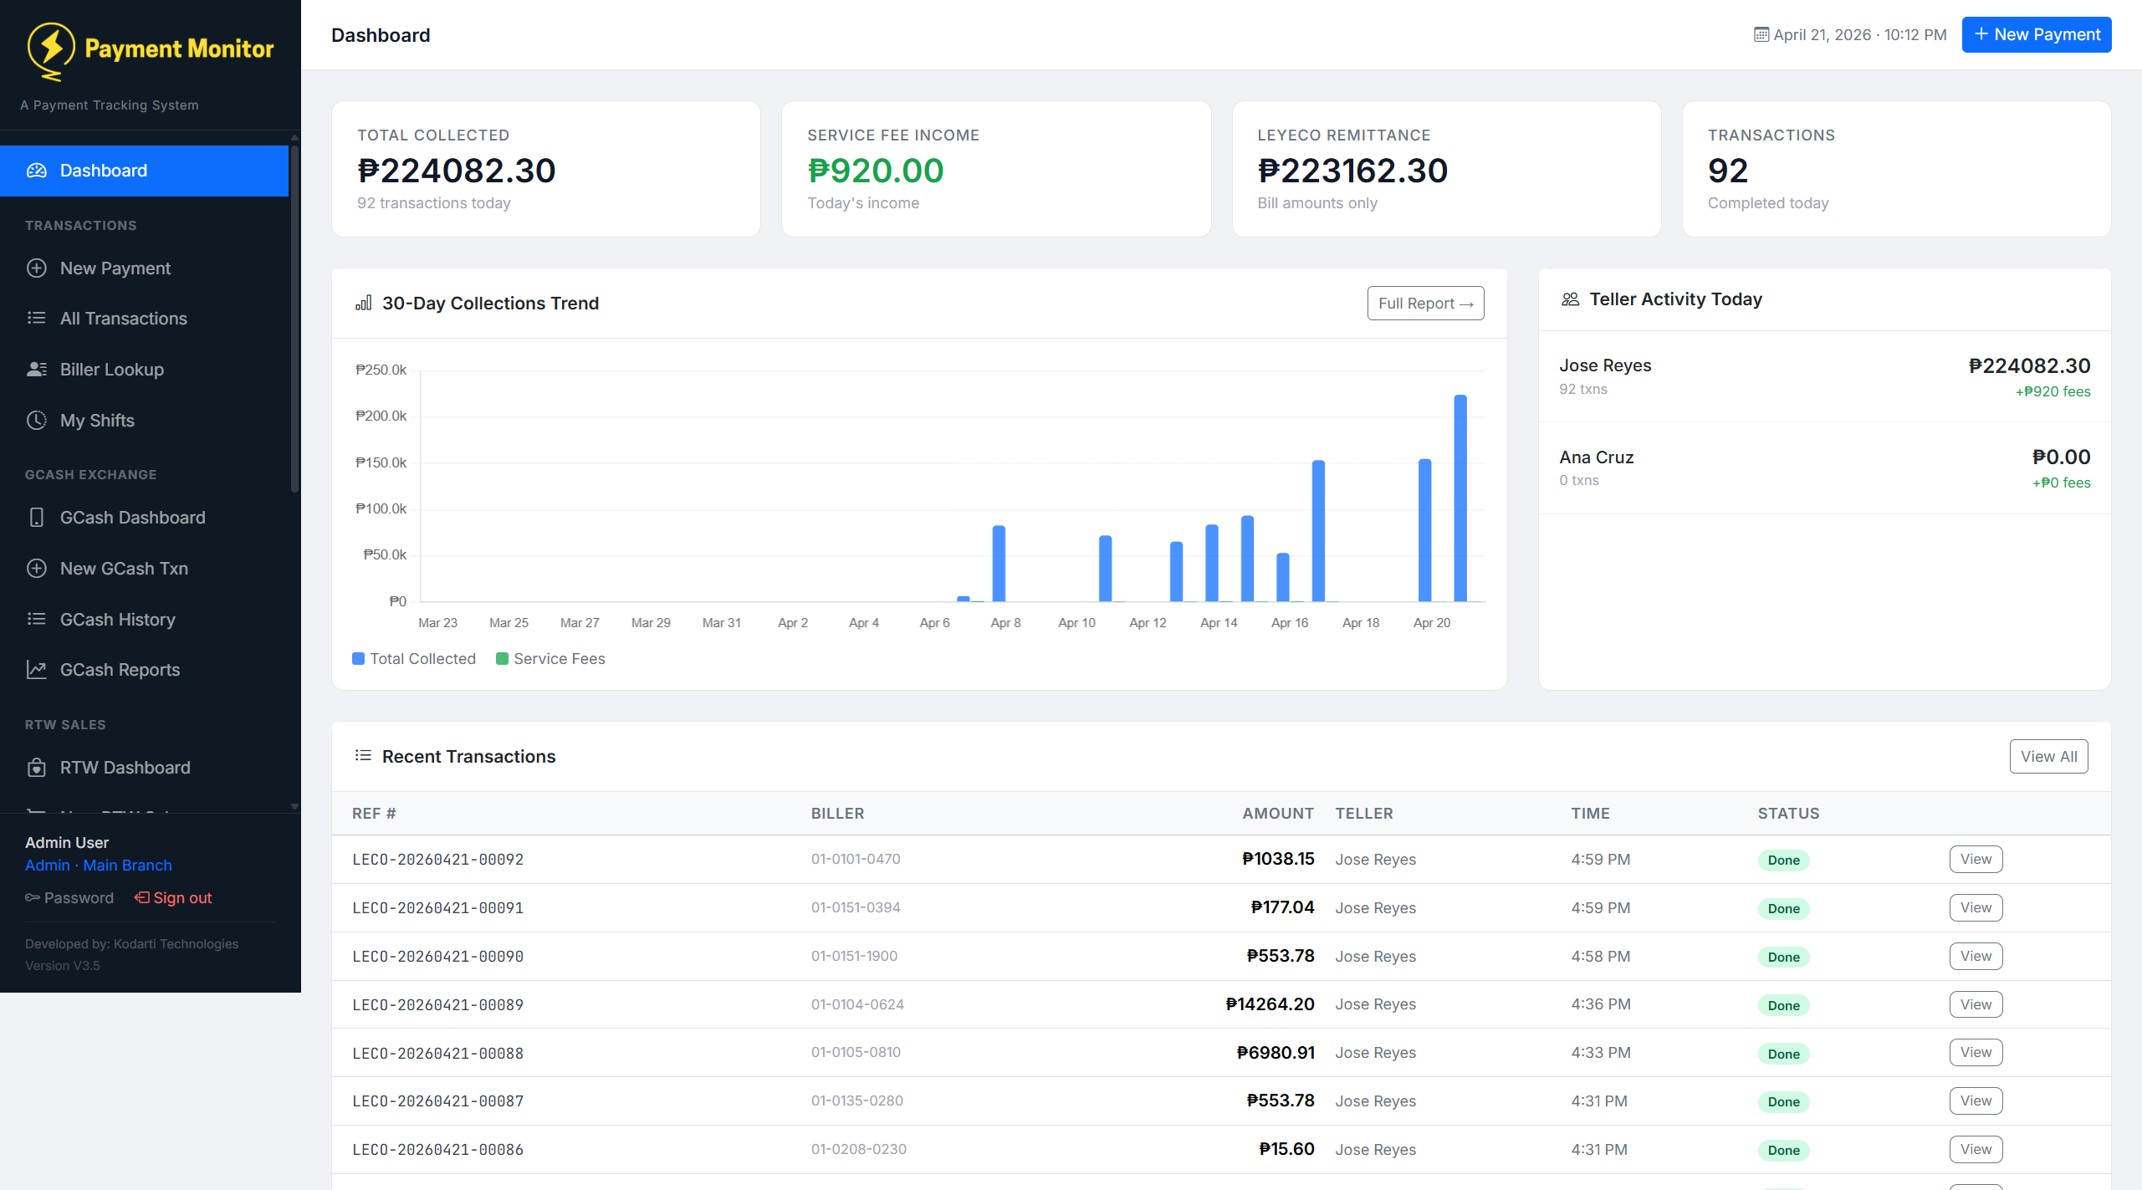This screenshot has width=2142, height=1190.
Task: Click the sidebar scrollbar handle
Action: point(294,318)
